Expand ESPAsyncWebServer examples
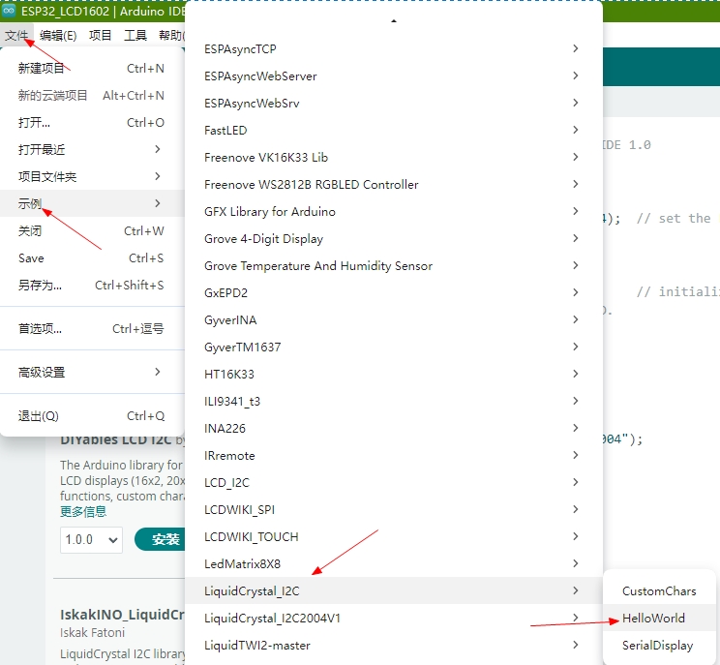Viewport: 720px width, 665px height. (394, 76)
